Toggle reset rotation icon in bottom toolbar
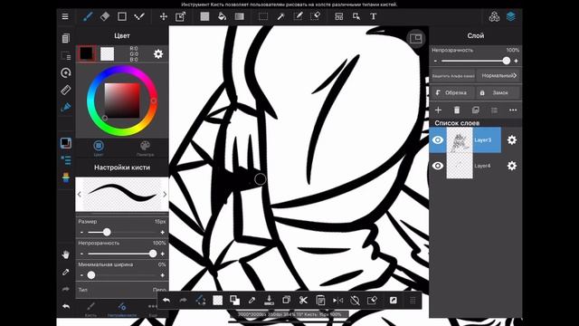This screenshot has height=326, width=579. [x=355, y=300]
